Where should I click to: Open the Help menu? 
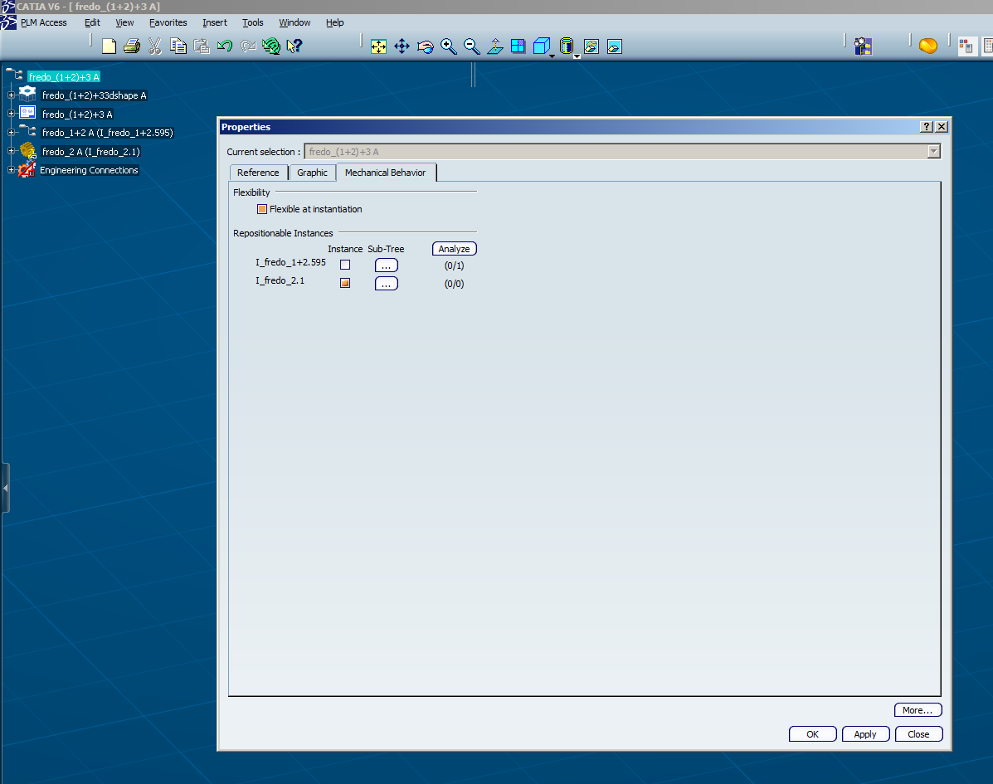point(335,22)
